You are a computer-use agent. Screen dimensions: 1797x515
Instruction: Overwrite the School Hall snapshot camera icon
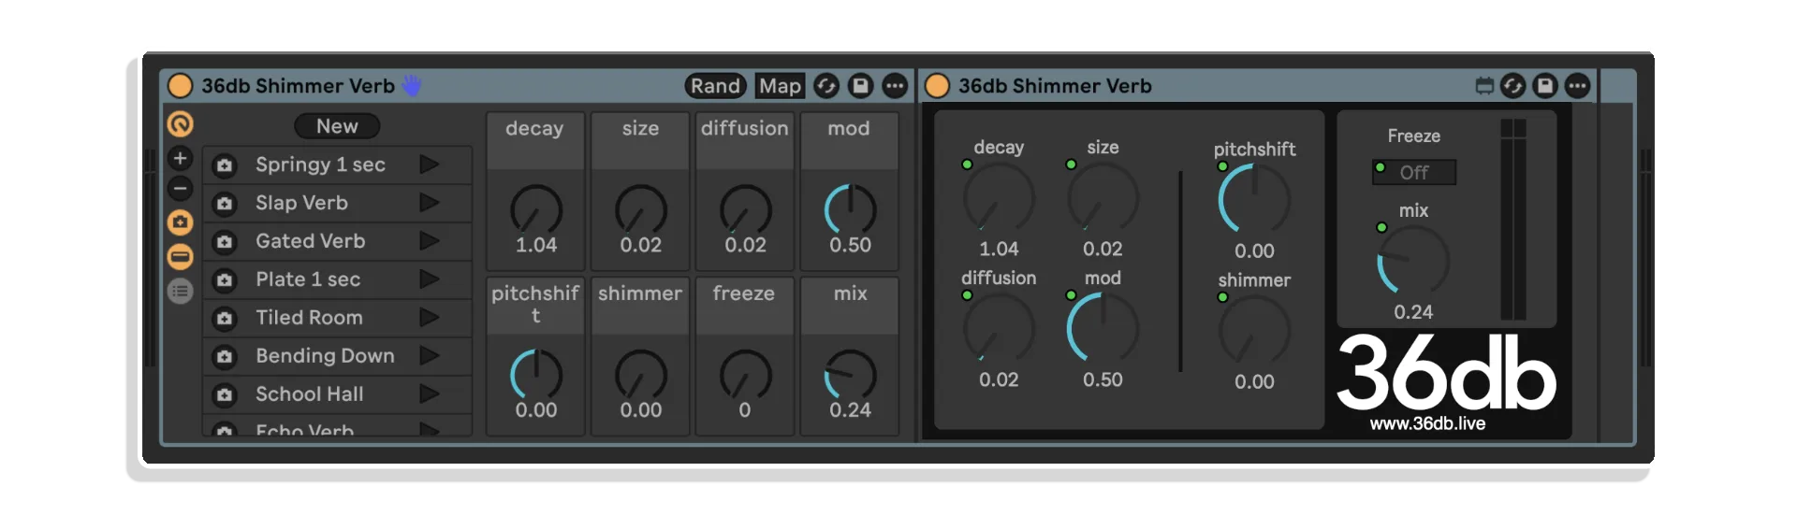[225, 395]
